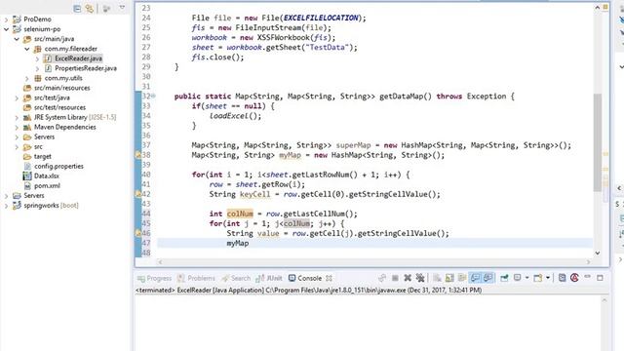This screenshot has height=351, width=624.
Task: Remove the terminated launch from Console
Action: tap(408, 278)
